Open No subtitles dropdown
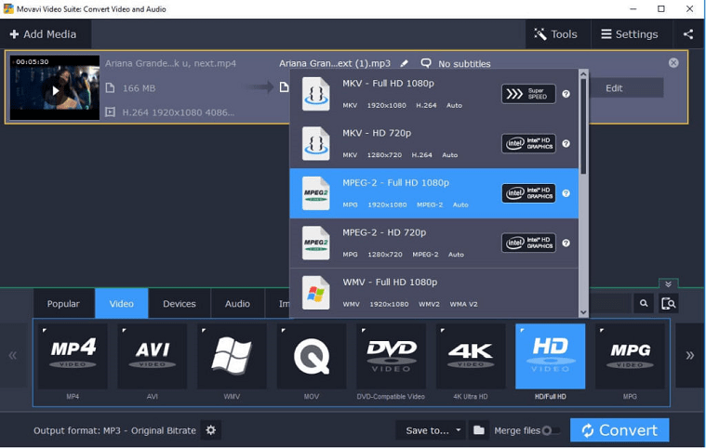 coord(464,64)
